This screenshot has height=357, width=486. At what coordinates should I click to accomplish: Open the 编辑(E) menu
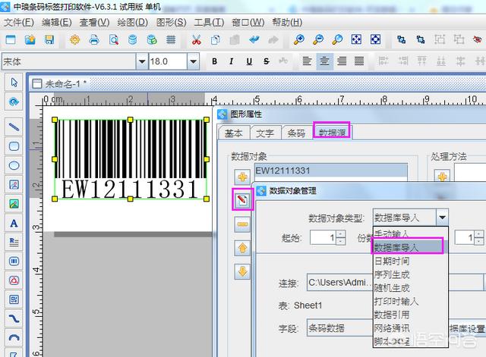pos(57,22)
